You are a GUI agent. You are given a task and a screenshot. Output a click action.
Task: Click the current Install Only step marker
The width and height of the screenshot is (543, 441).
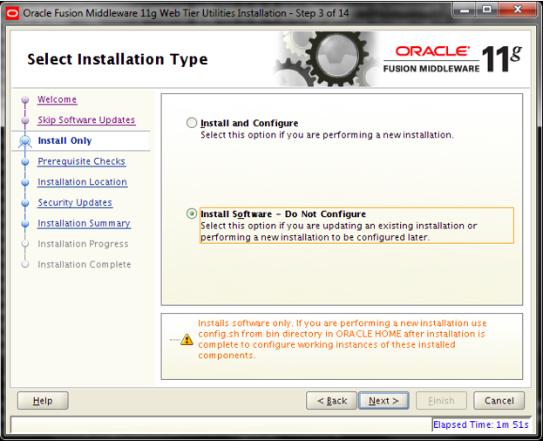pos(25,141)
